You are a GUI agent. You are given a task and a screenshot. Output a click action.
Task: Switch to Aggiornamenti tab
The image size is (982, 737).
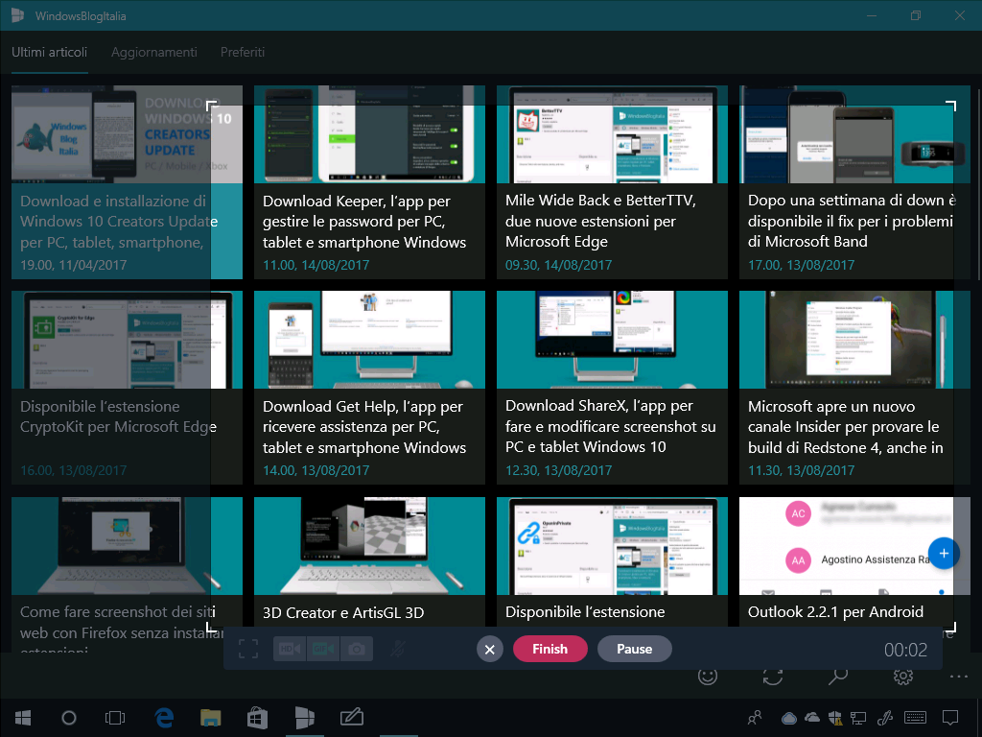154,52
